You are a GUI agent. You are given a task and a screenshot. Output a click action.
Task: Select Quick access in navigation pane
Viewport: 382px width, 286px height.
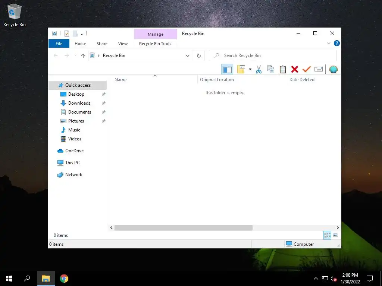click(x=78, y=85)
